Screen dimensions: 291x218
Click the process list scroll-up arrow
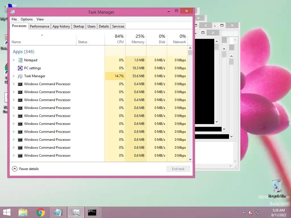(x=190, y=48)
